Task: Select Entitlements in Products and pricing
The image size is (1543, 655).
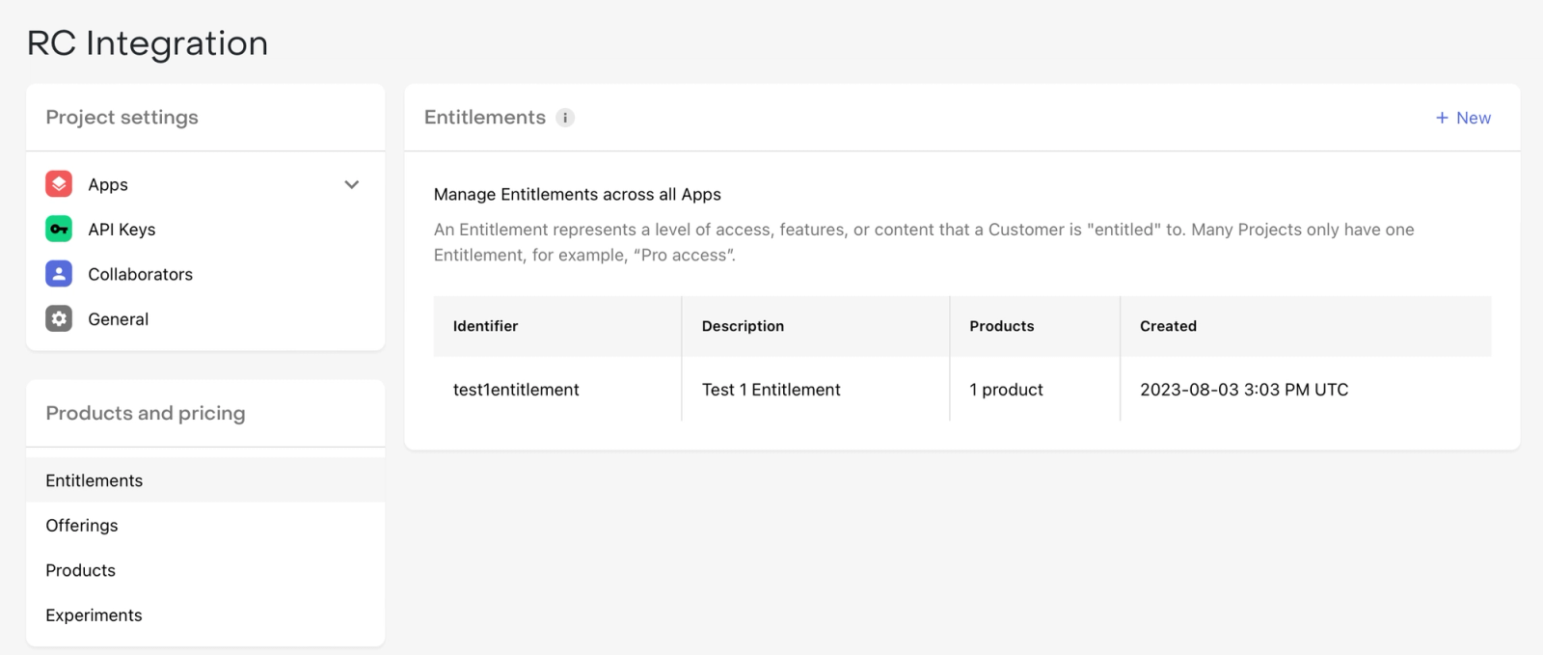Action: pos(205,480)
